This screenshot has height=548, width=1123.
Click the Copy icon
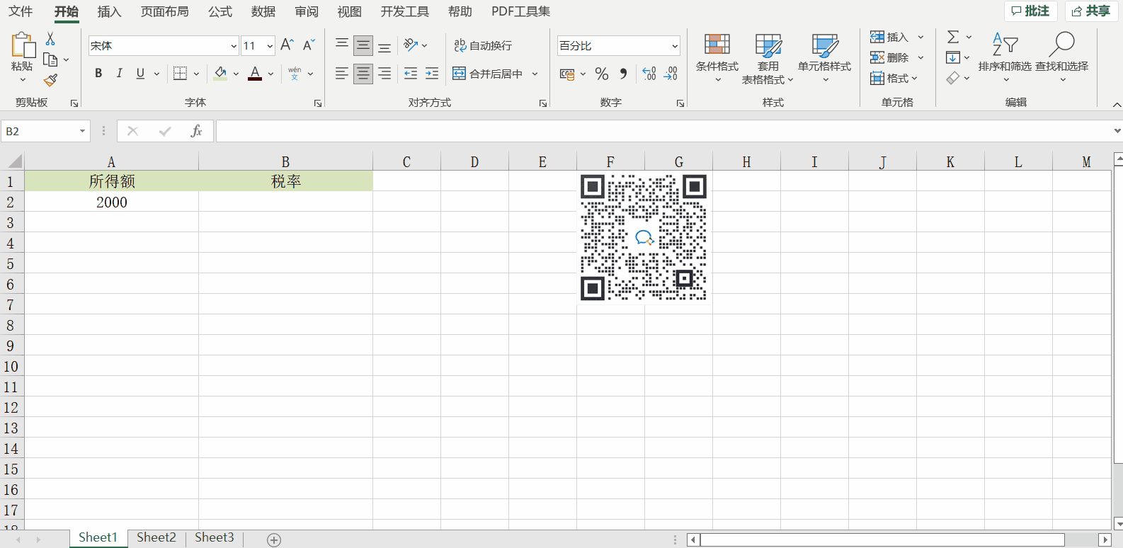coord(50,59)
